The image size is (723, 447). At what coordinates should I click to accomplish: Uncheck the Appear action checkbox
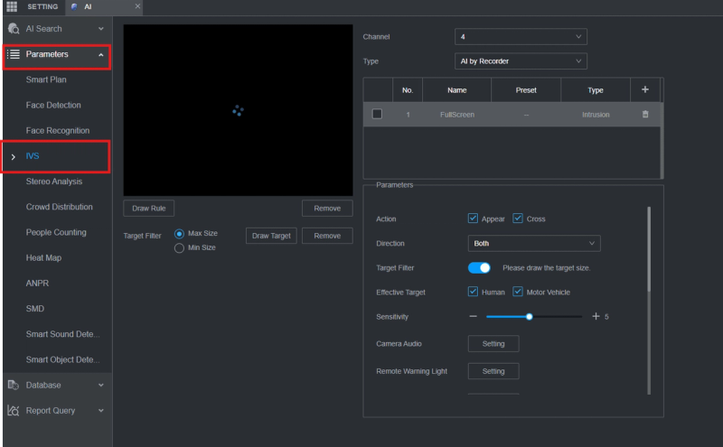(473, 219)
